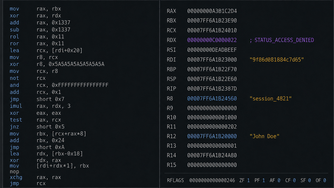Toggle the ZF flag value

[x=248, y=180]
